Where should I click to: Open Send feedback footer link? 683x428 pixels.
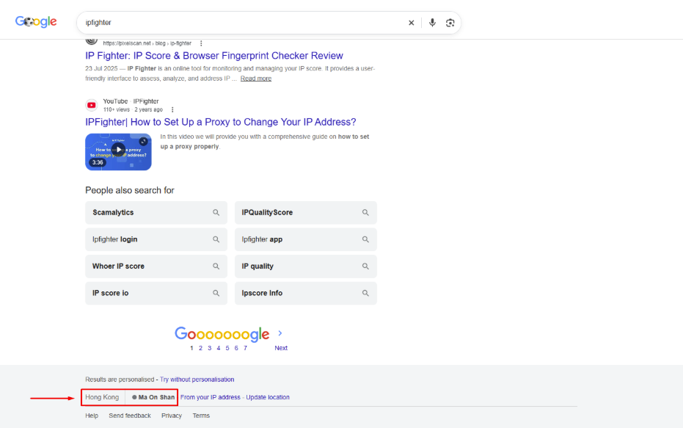click(130, 416)
